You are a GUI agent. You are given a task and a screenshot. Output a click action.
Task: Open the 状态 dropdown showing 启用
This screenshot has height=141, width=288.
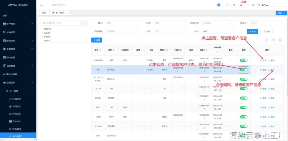point(217,32)
